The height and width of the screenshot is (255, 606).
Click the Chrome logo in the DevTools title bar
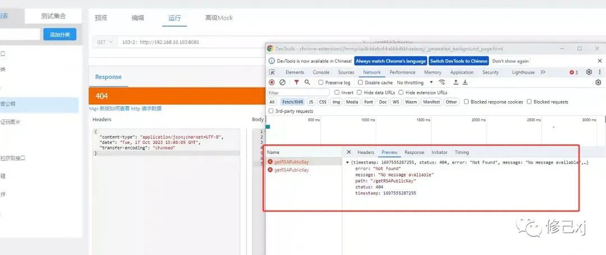(270, 49)
